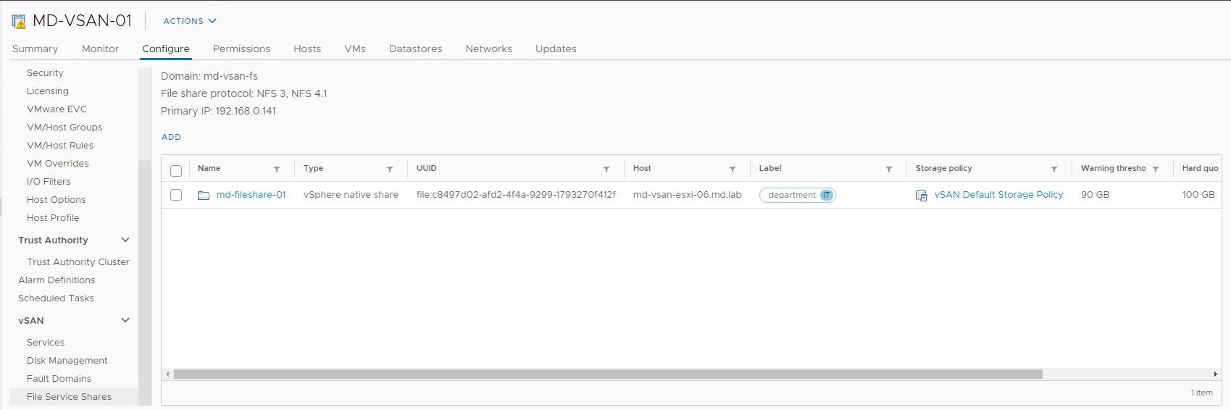Viewport: 1231px width, 410px height.
Task: Open the Updates tab
Action: 556,49
